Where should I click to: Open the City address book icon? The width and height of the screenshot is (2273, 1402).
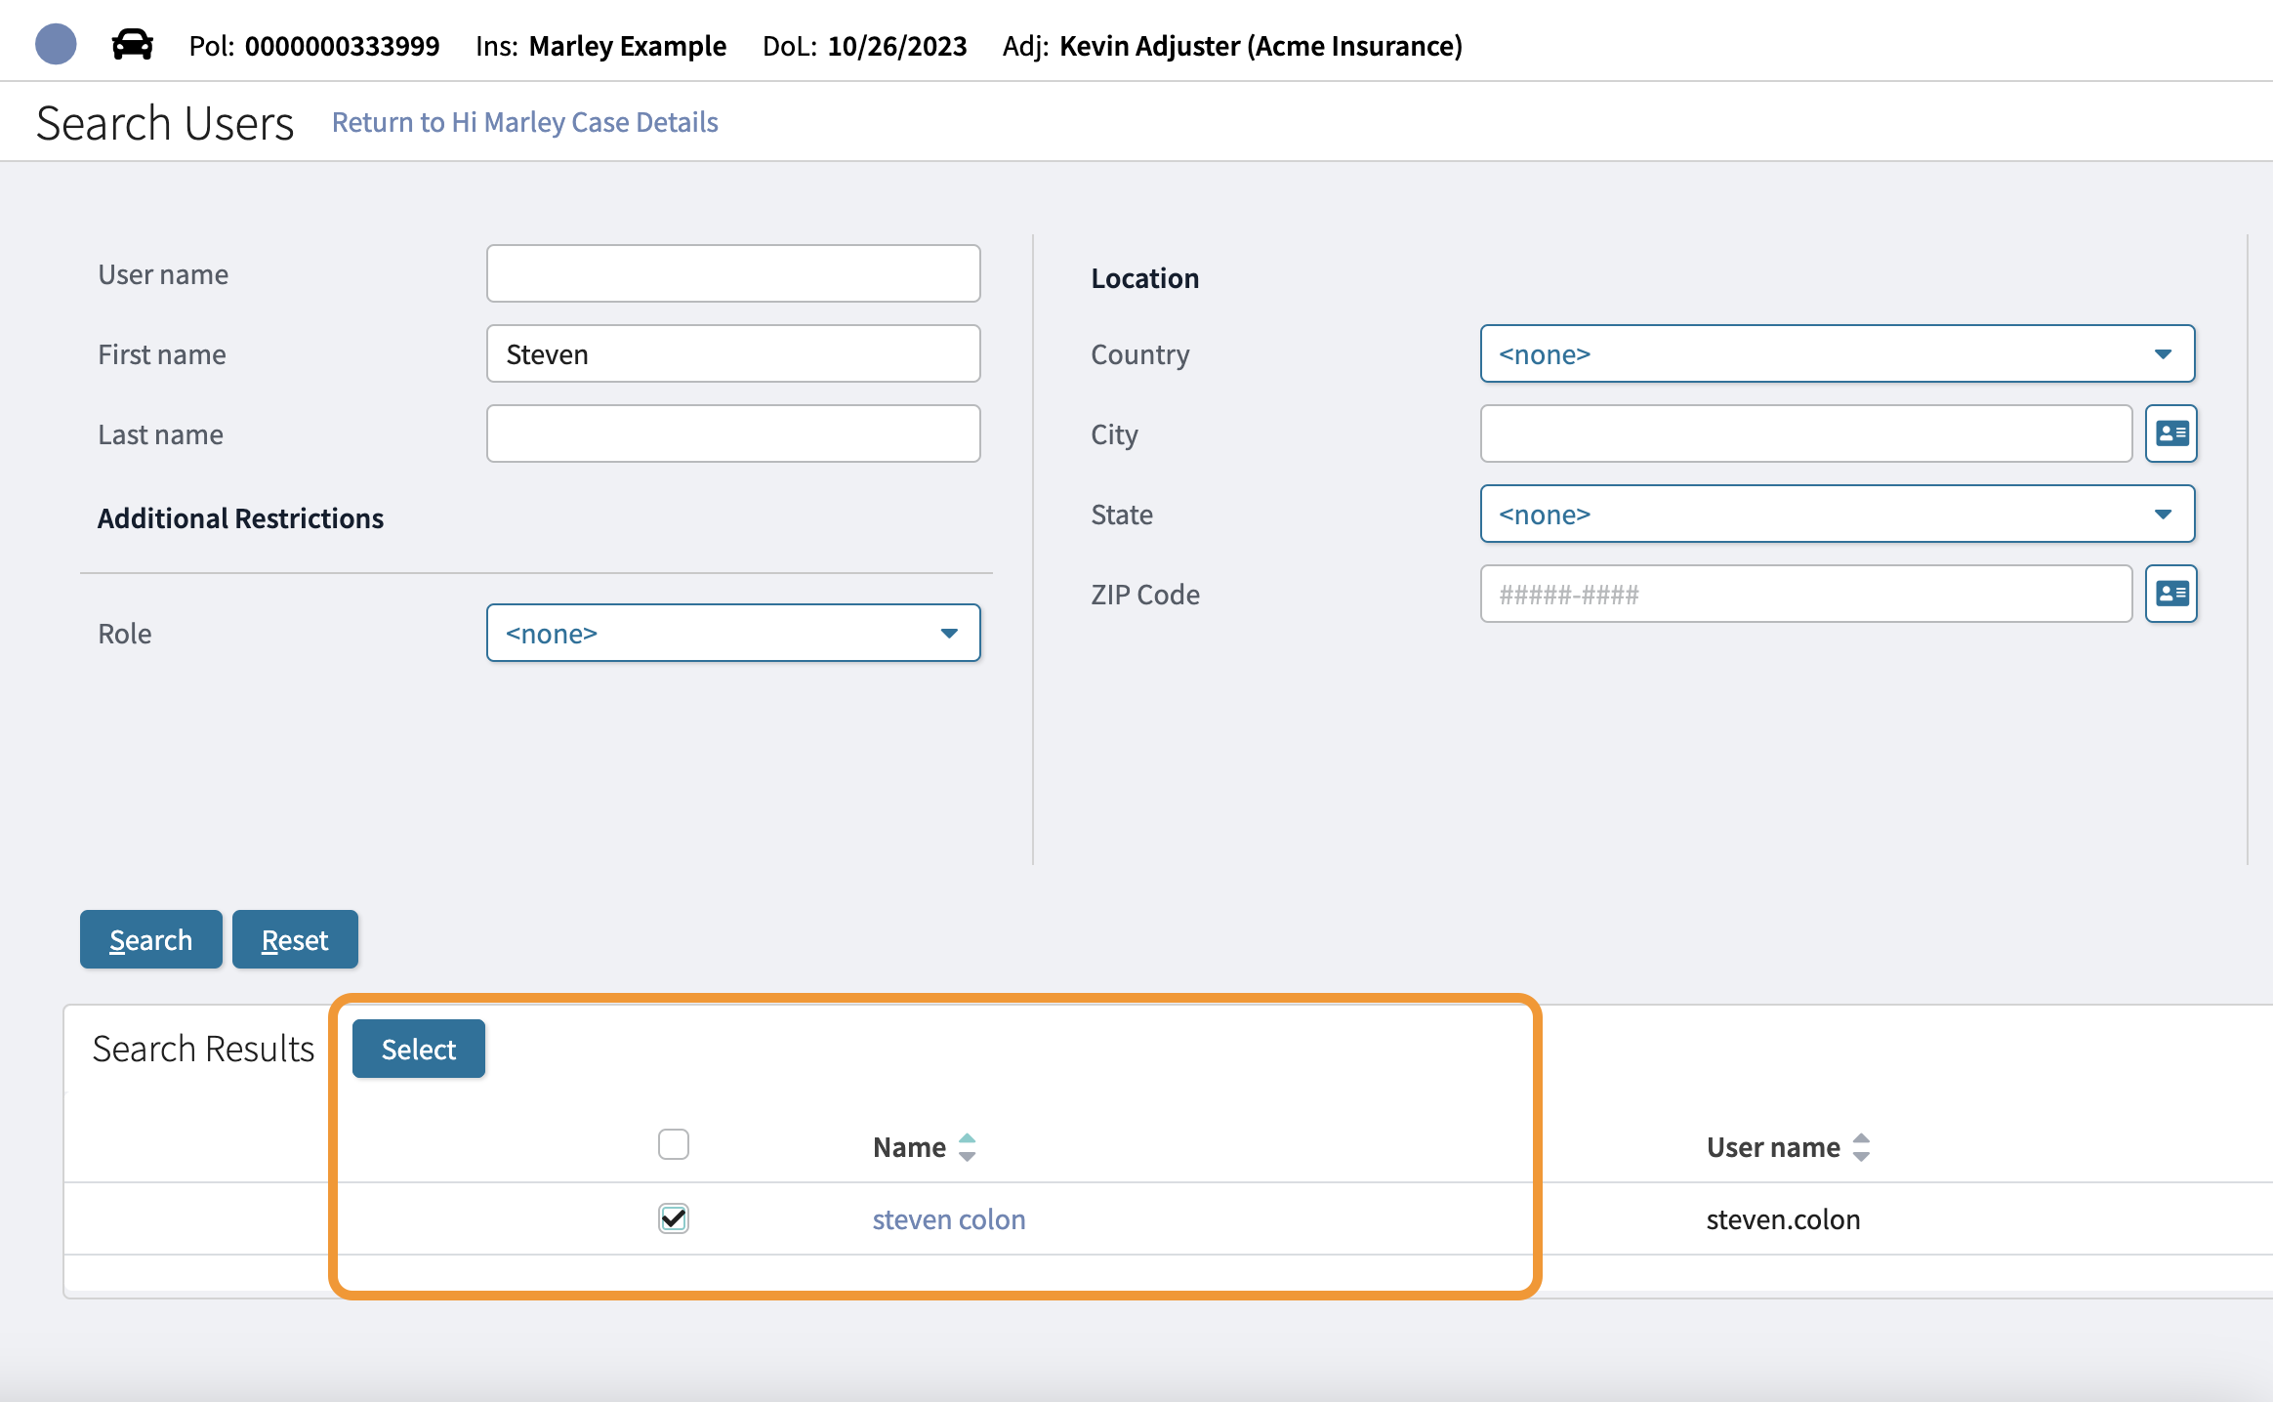2170,433
